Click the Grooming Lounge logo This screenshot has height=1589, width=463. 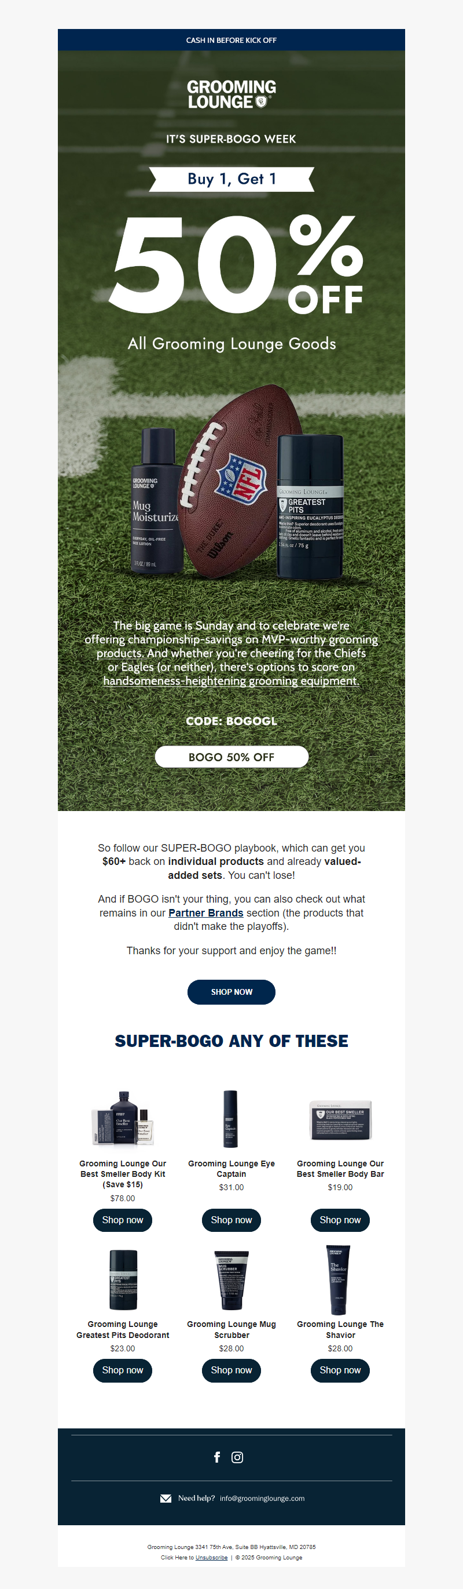tap(231, 94)
